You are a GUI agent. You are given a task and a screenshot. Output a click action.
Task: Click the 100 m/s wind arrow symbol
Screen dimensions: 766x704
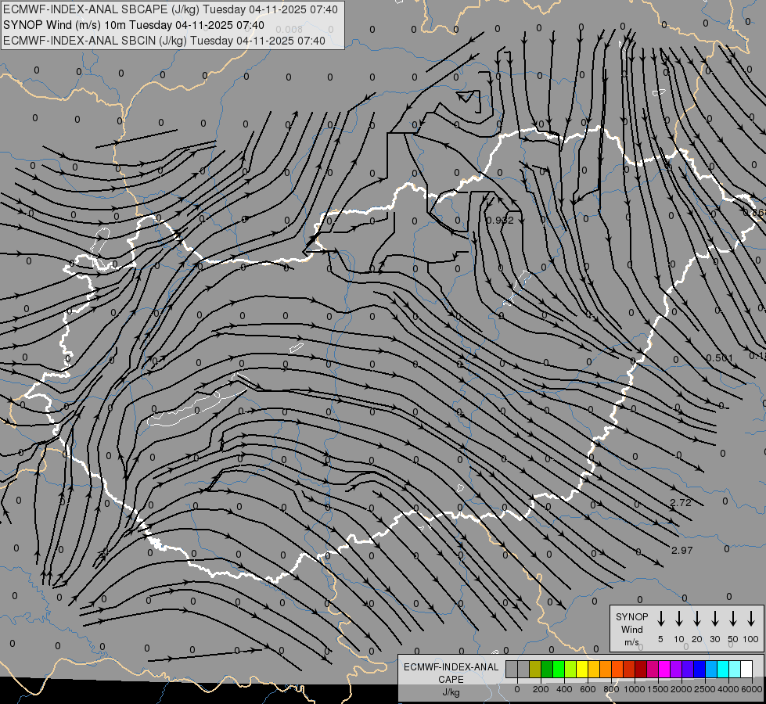pyautogui.click(x=751, y=619)
